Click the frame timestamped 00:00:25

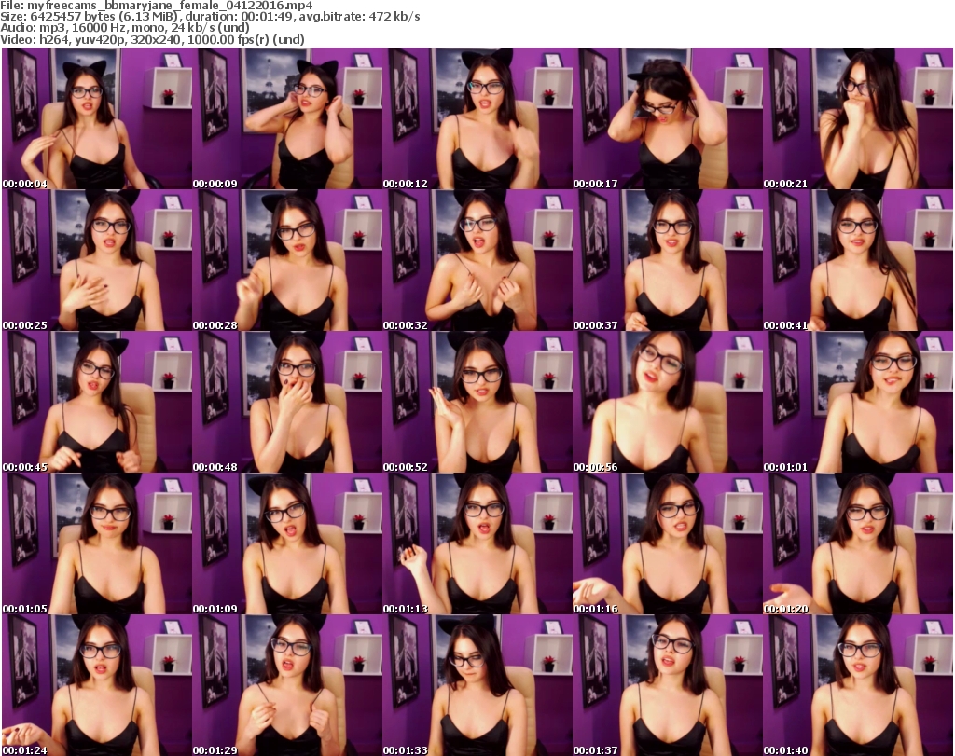[97, 261]
